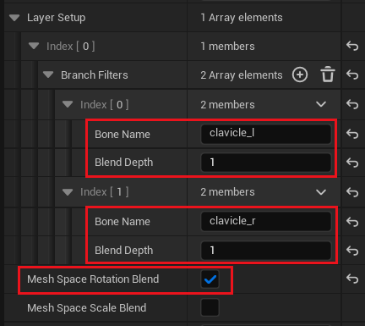Collapse Branch Filters Index [0] entry
Viewport: 365px width, 326px height.
click(x=68, y=104)
